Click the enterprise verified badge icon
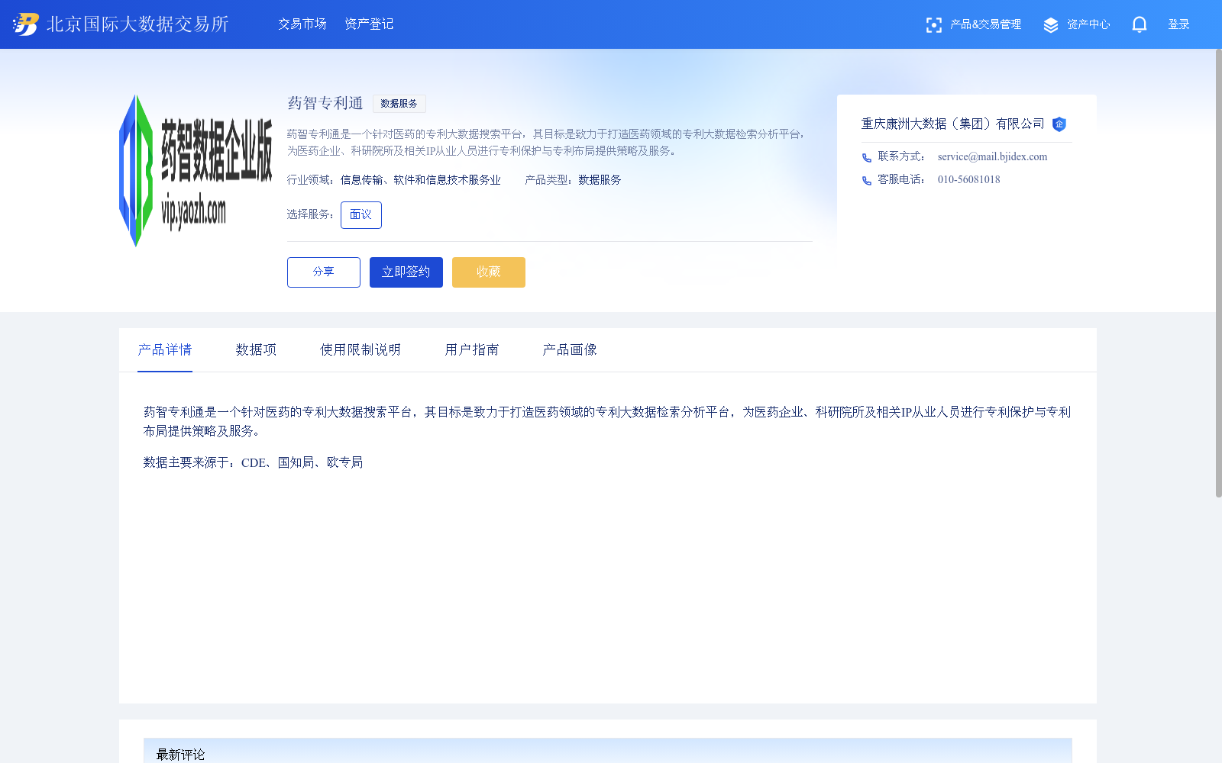Screen dimensions: 1222x763 [1059, 124]
